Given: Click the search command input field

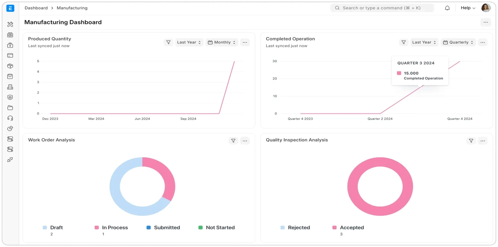Looking at the screenshot, I should pos(382,8).
